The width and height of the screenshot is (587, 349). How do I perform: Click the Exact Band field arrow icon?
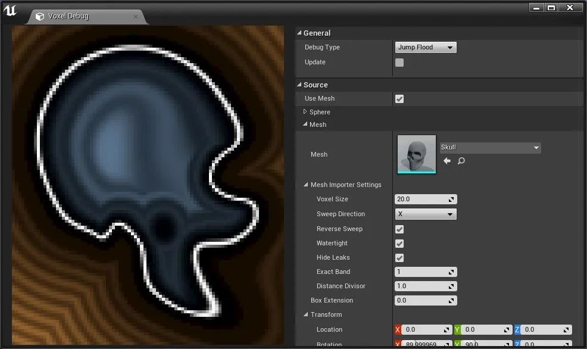coord(451,272)
